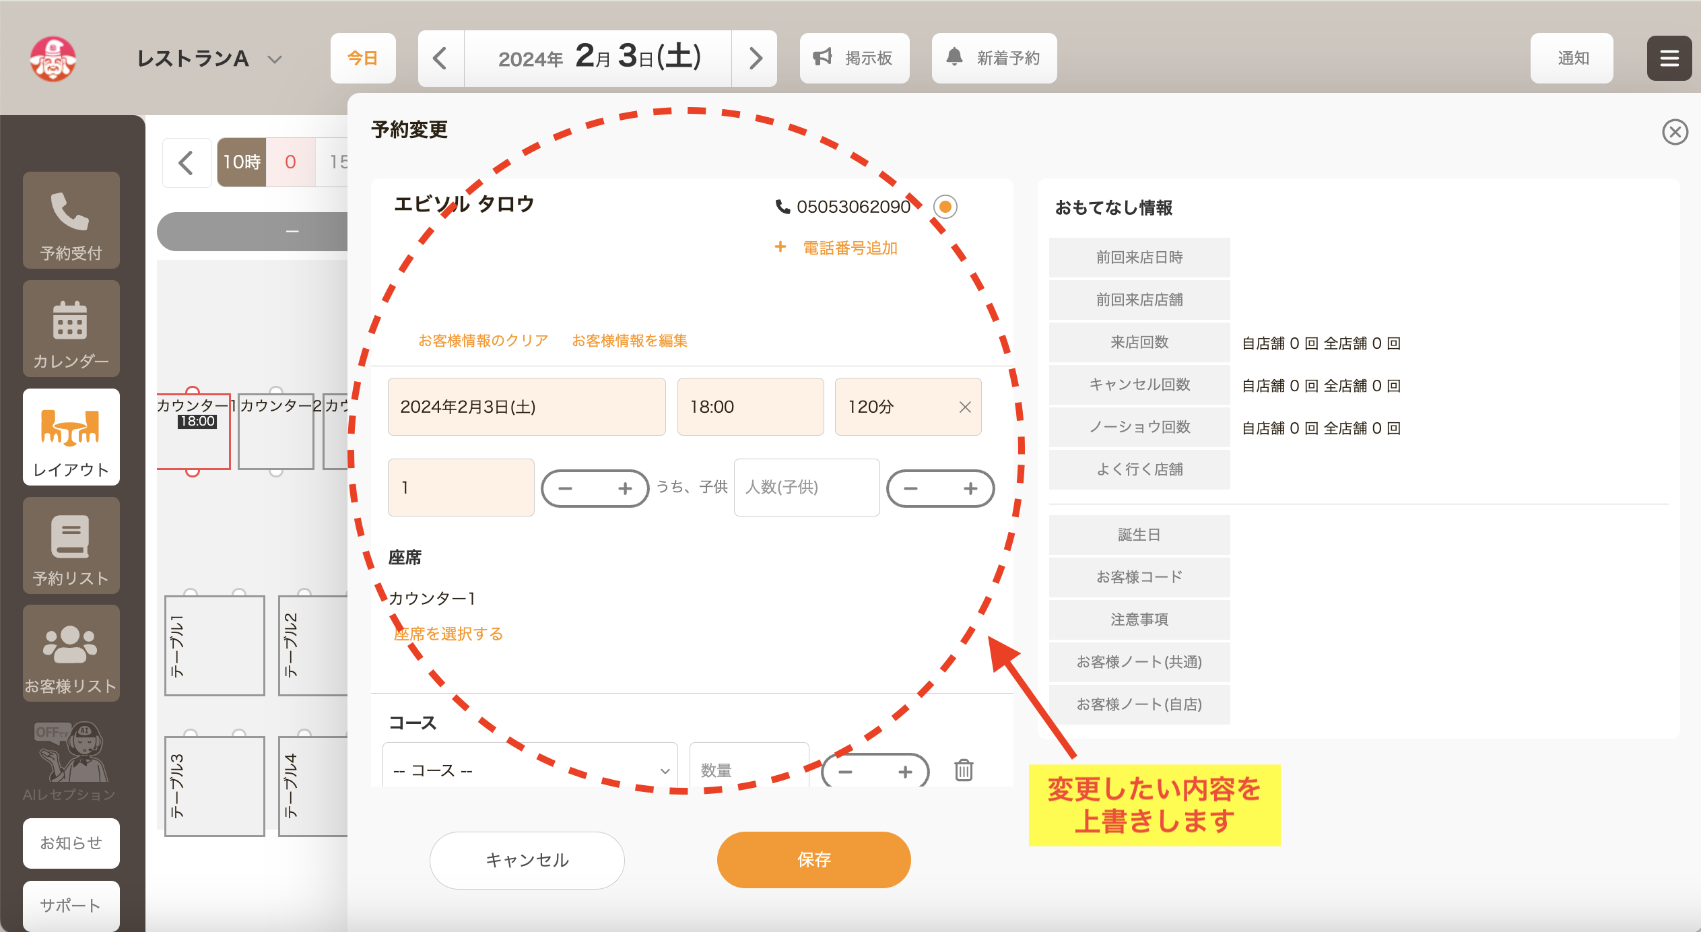Screen dimensions: 1701x932
Task: Click the お客様ノート(共通) label
Action: (x=1139, y=662)
